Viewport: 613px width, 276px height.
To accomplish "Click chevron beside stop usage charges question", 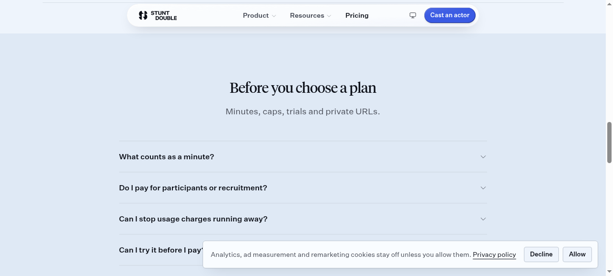I will (x=483, y=219).
